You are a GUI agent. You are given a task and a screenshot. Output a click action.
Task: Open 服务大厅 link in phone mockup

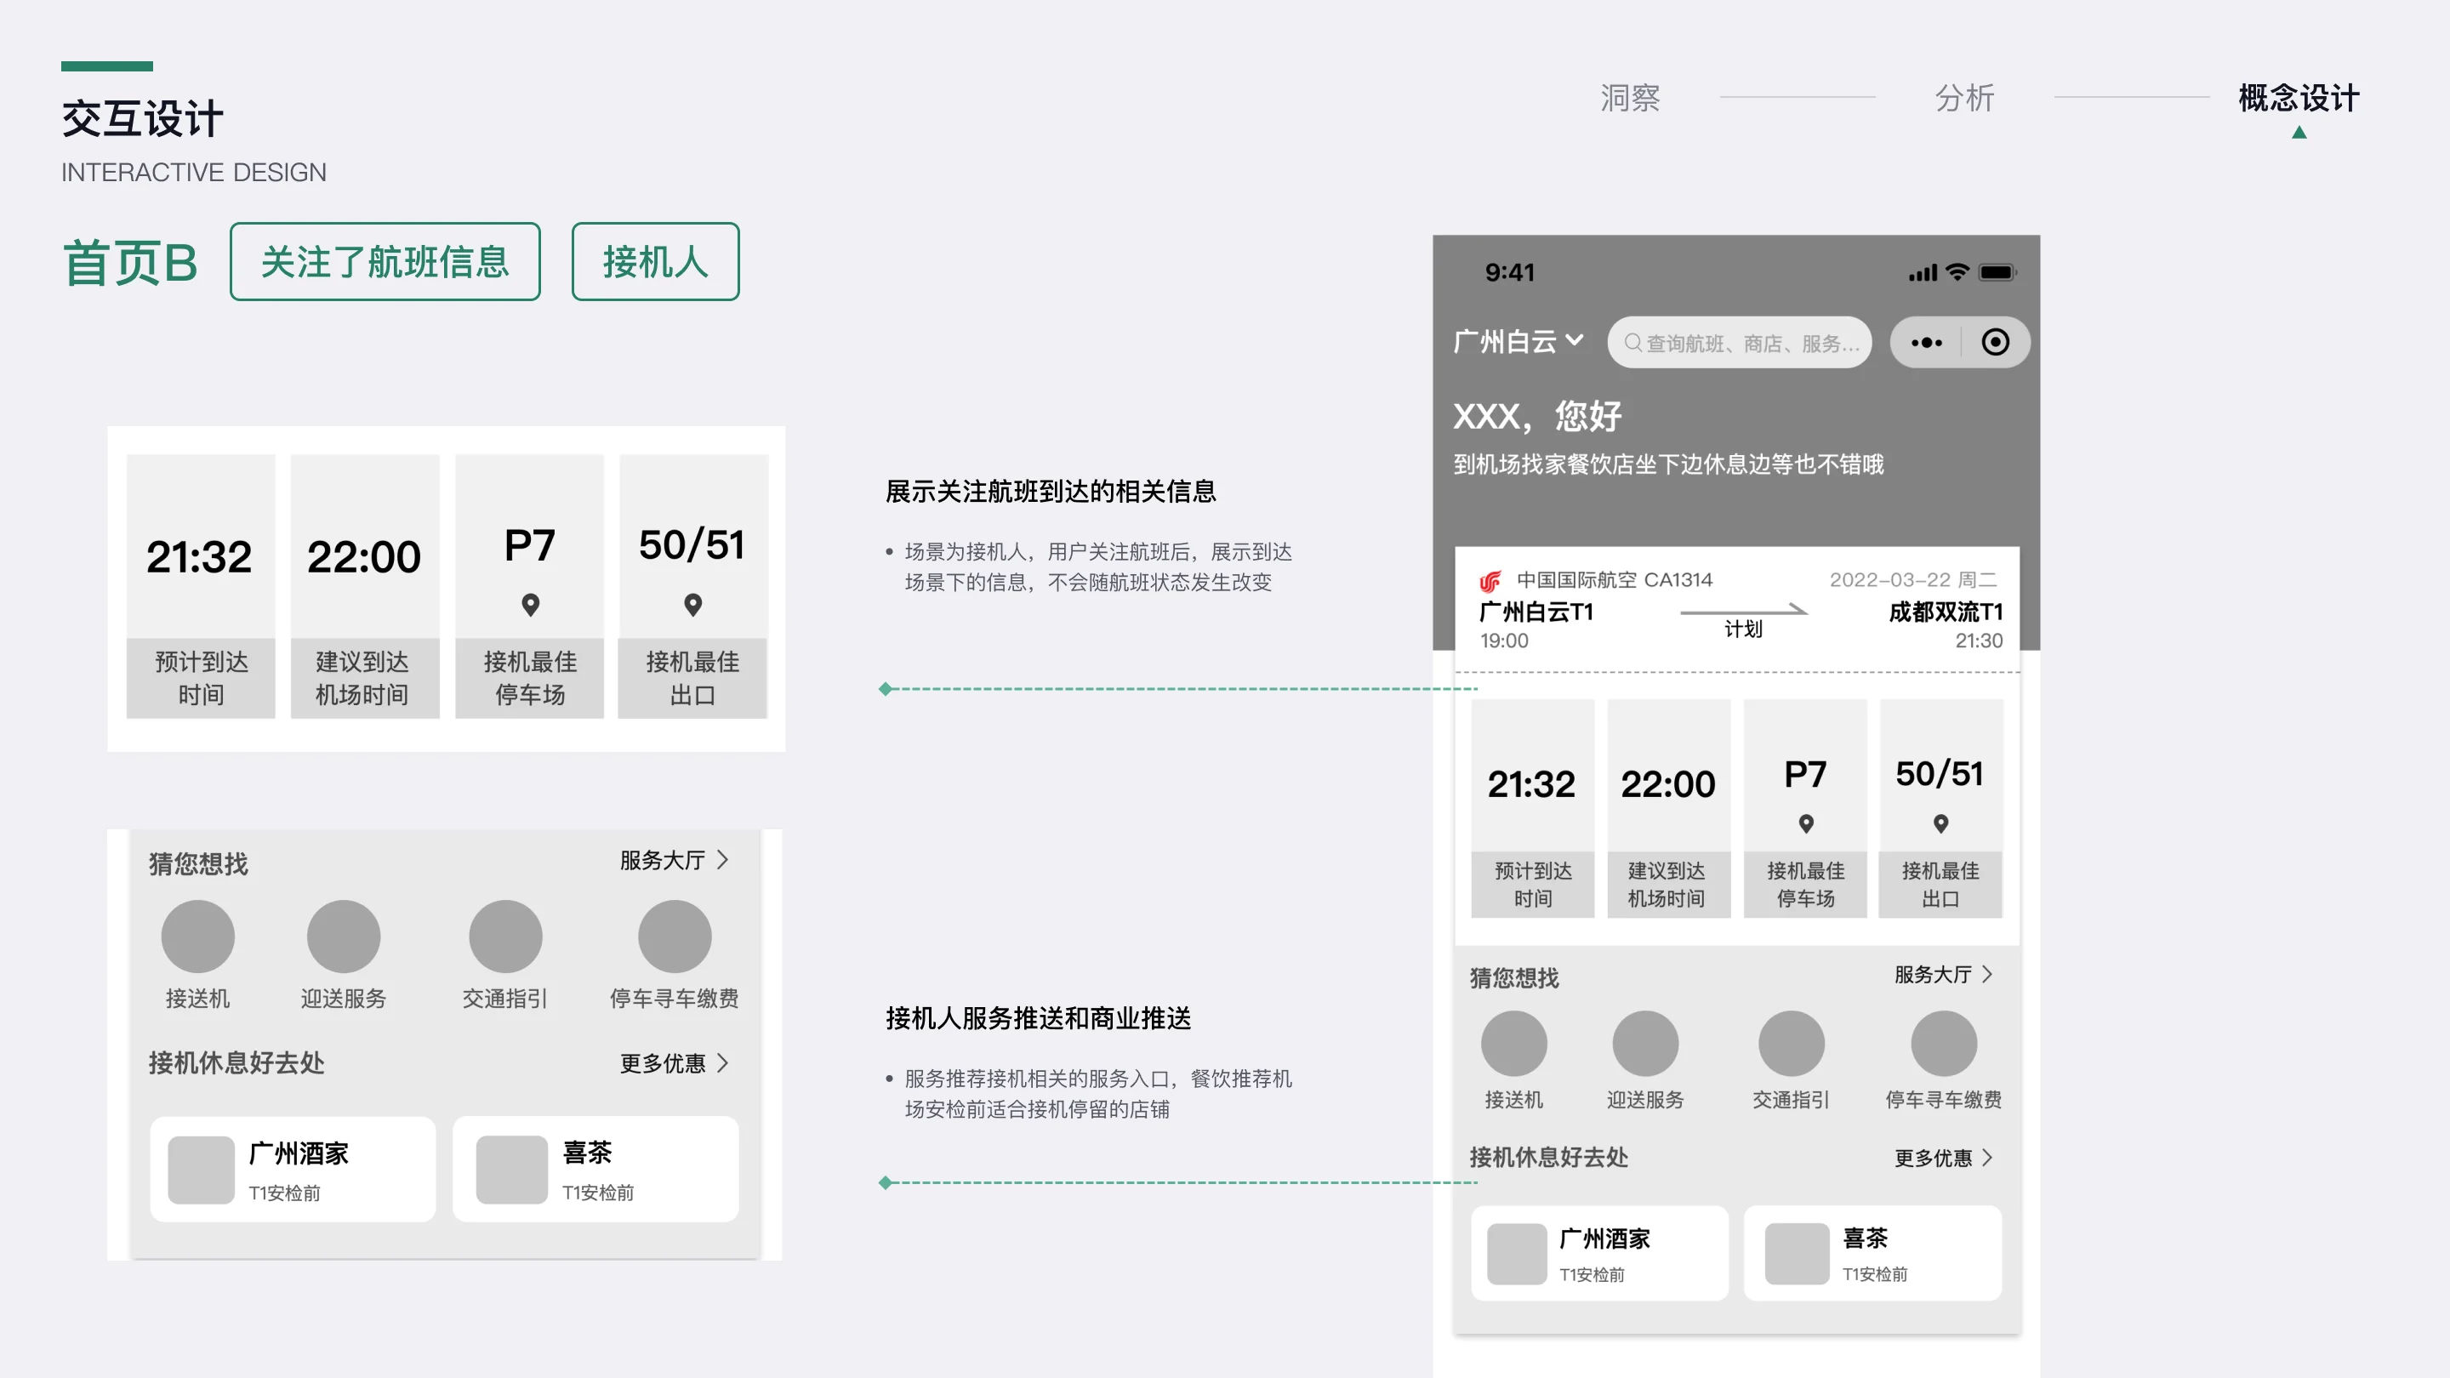click(x=1943, y=975)
